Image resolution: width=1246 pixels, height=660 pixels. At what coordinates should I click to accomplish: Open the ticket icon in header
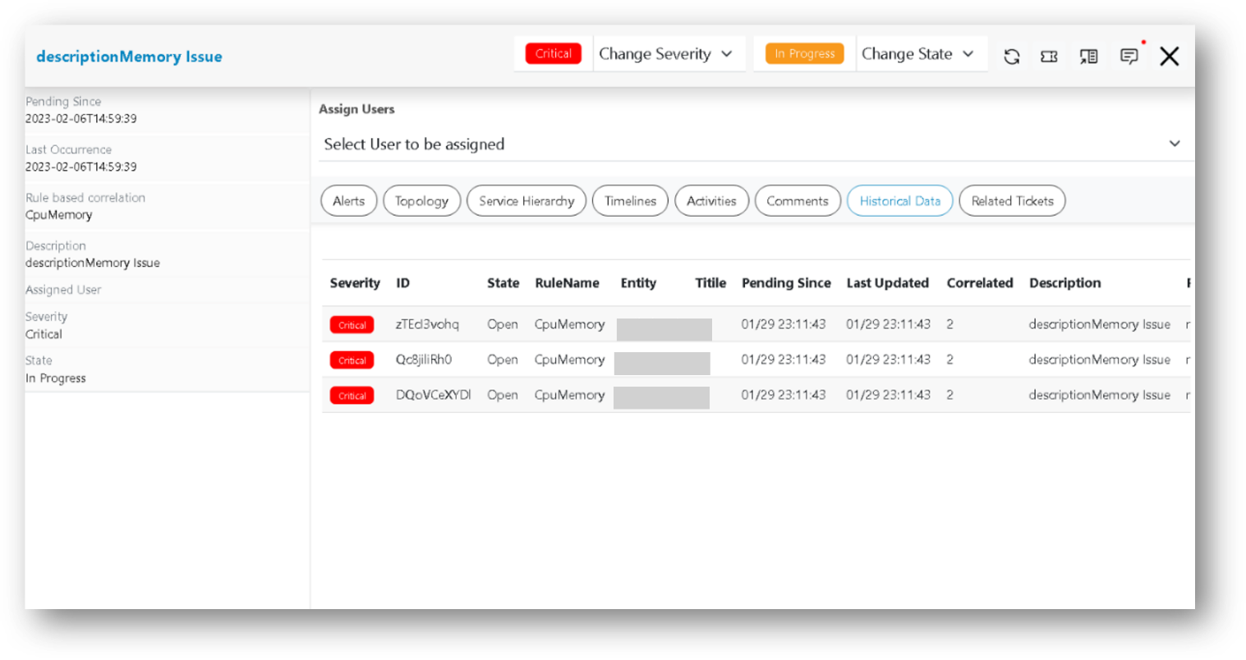coord(1049,57)
